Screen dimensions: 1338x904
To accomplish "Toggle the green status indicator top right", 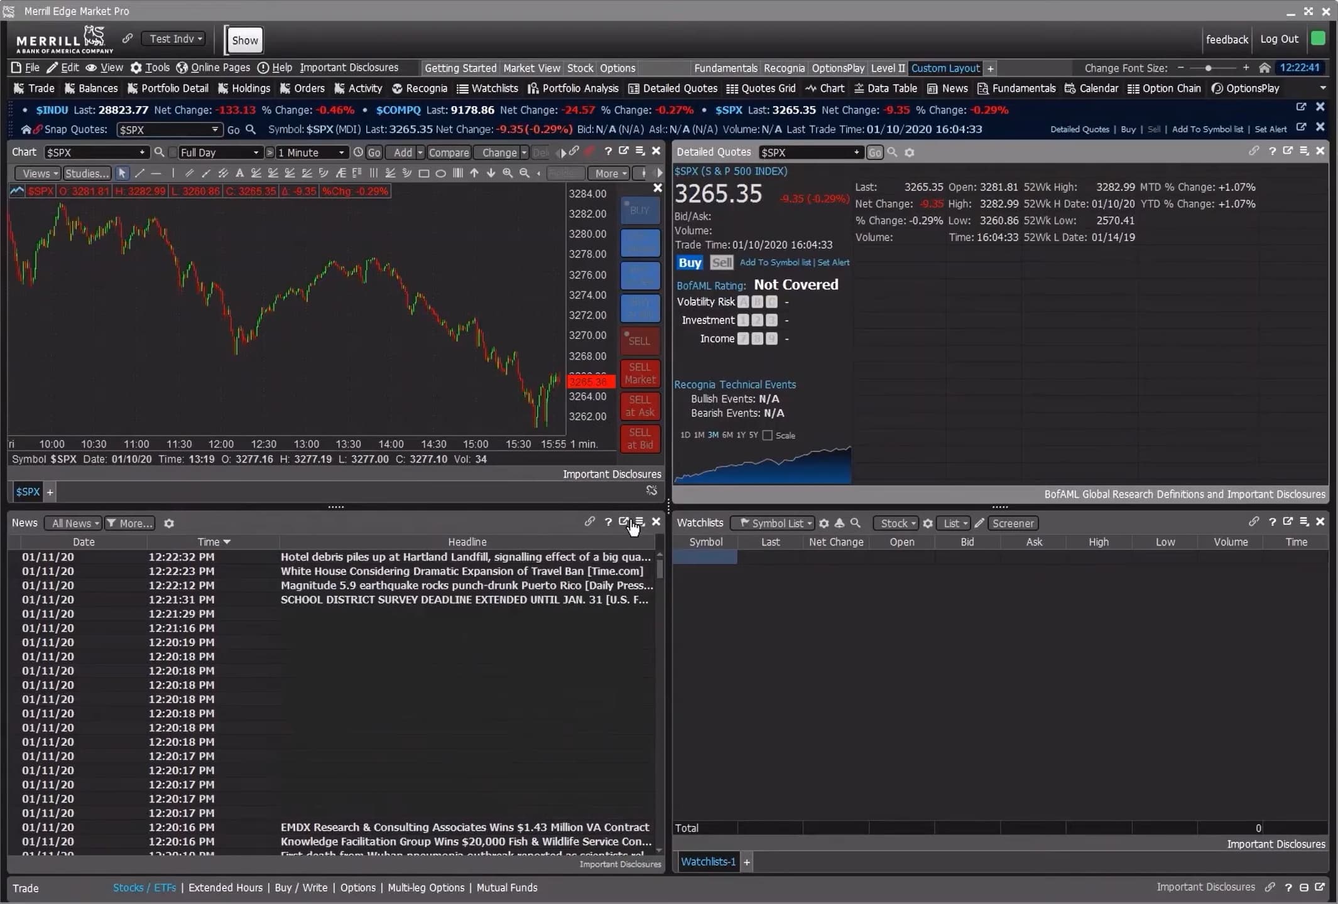I will click(x=1318, y=38).
